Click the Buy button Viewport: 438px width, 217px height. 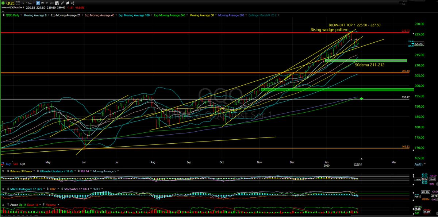tap(8, 164)
